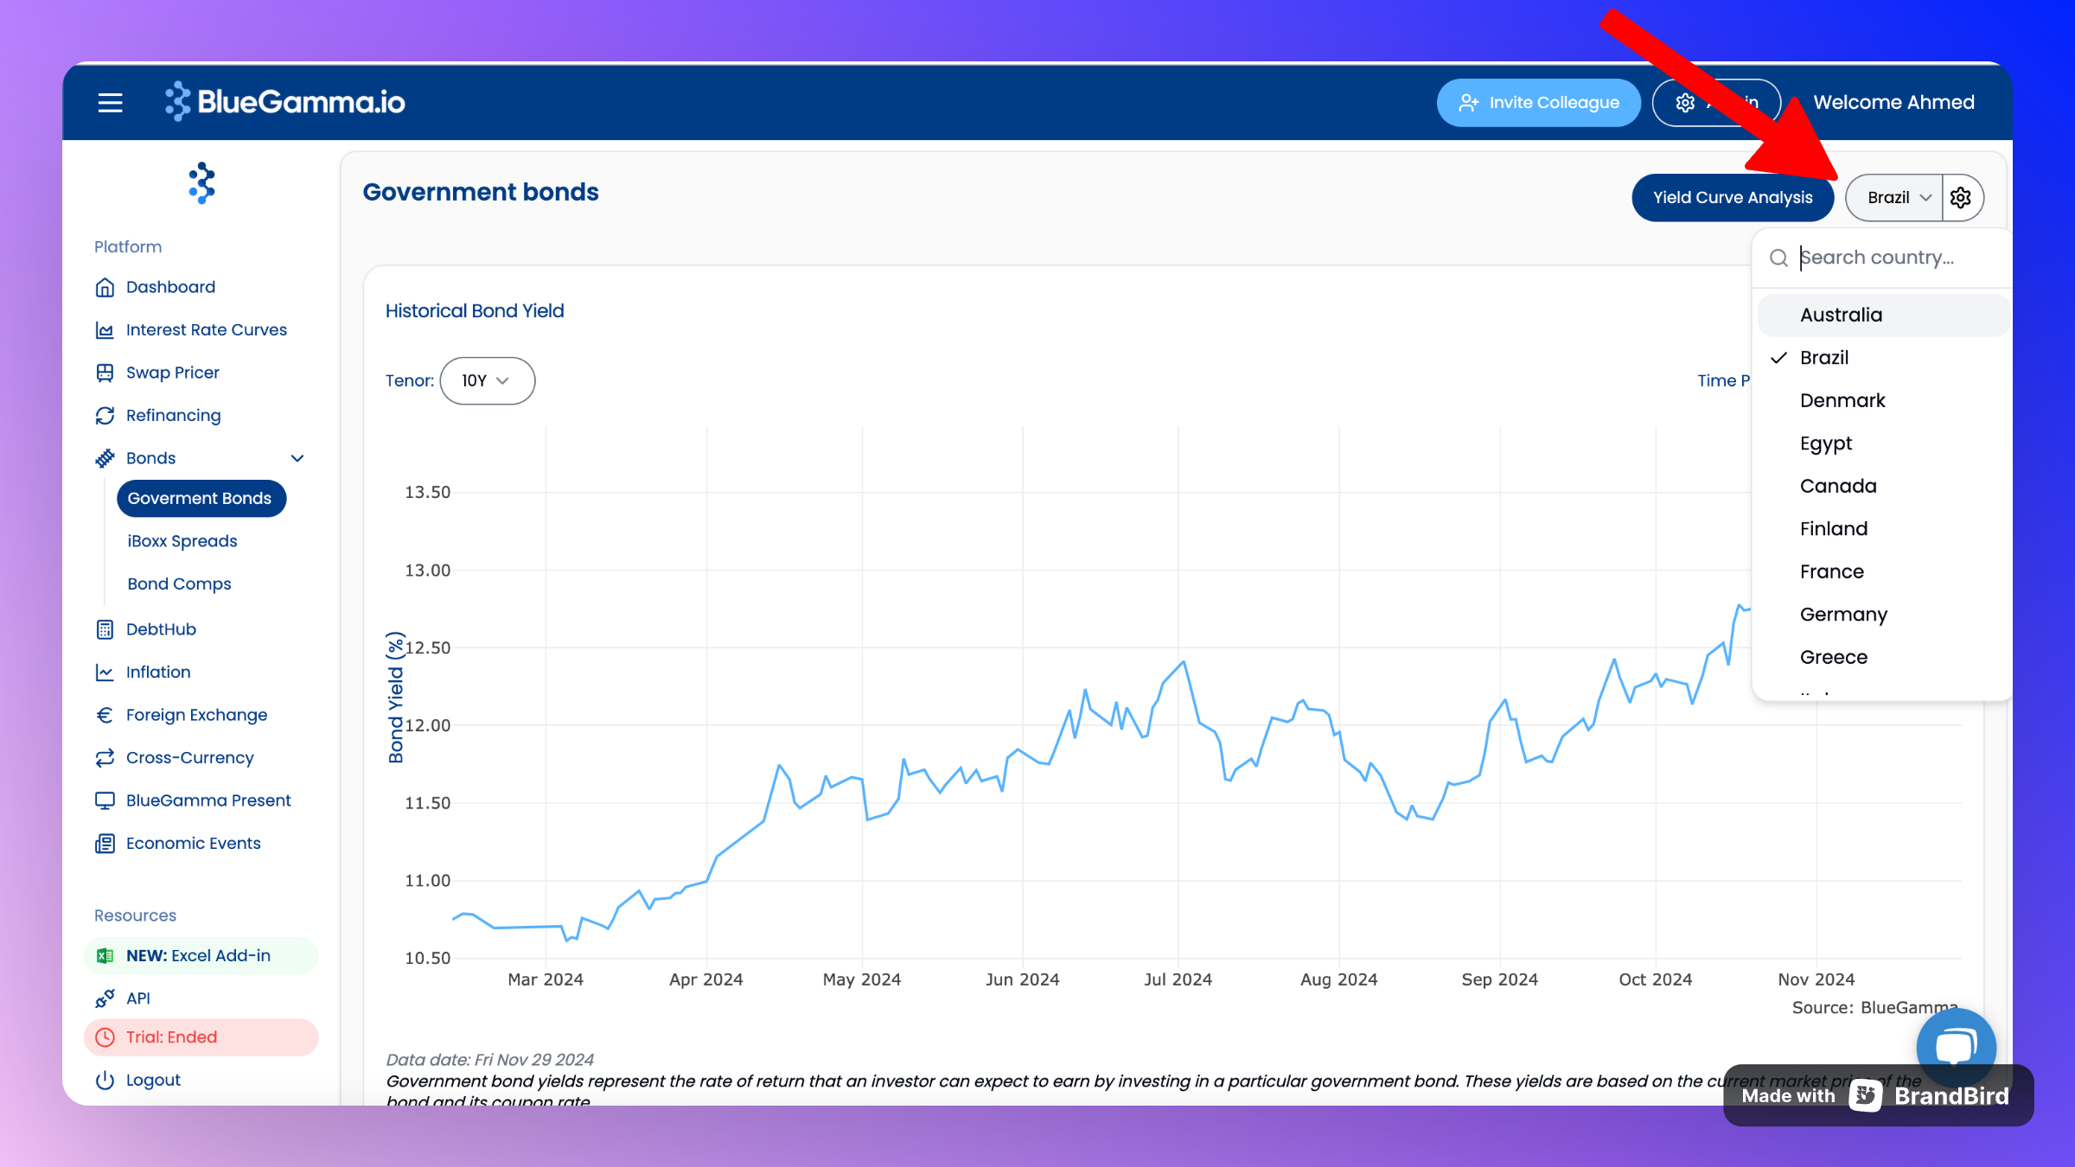The image size is (2075, 1167).
Task: Collapse the Bonds sidebar section
Action: (297, 458)
